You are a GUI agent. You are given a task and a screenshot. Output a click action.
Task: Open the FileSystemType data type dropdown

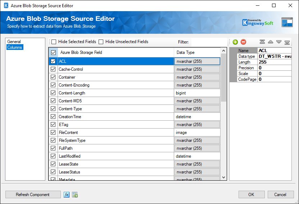(x=197, y=140)
